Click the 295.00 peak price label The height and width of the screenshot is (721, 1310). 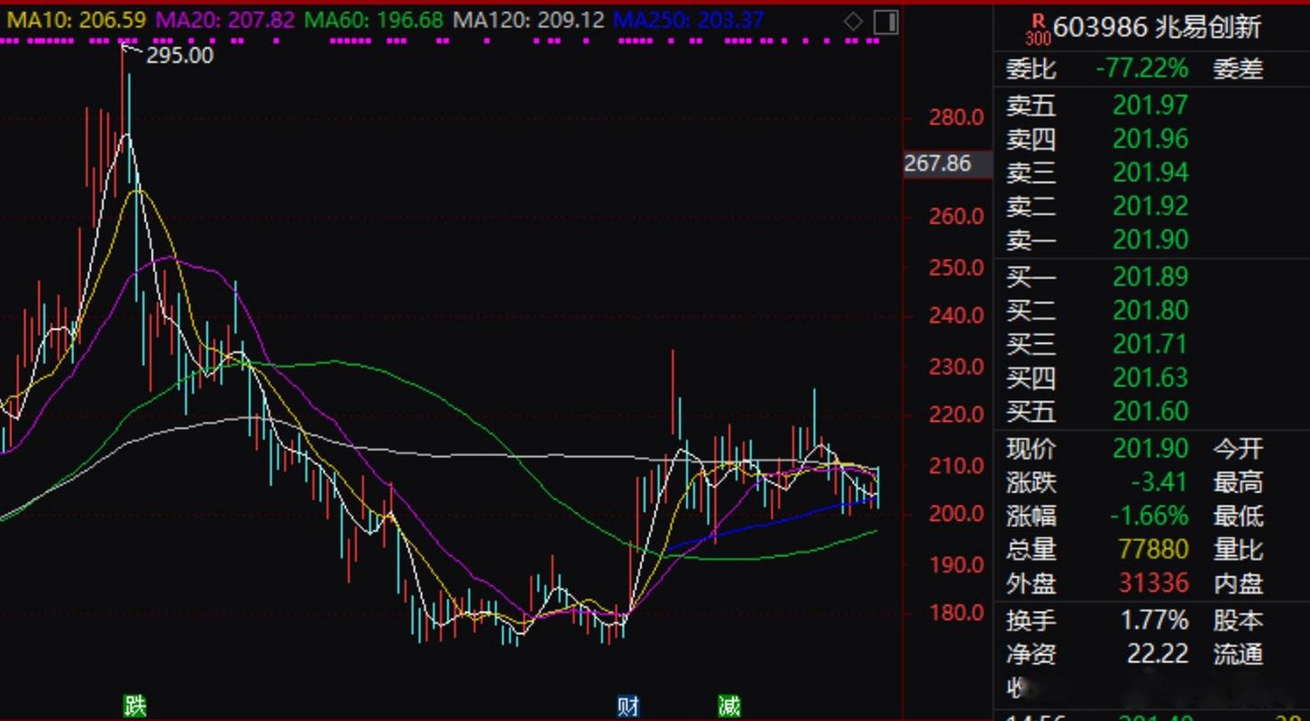tap(179, 56)
